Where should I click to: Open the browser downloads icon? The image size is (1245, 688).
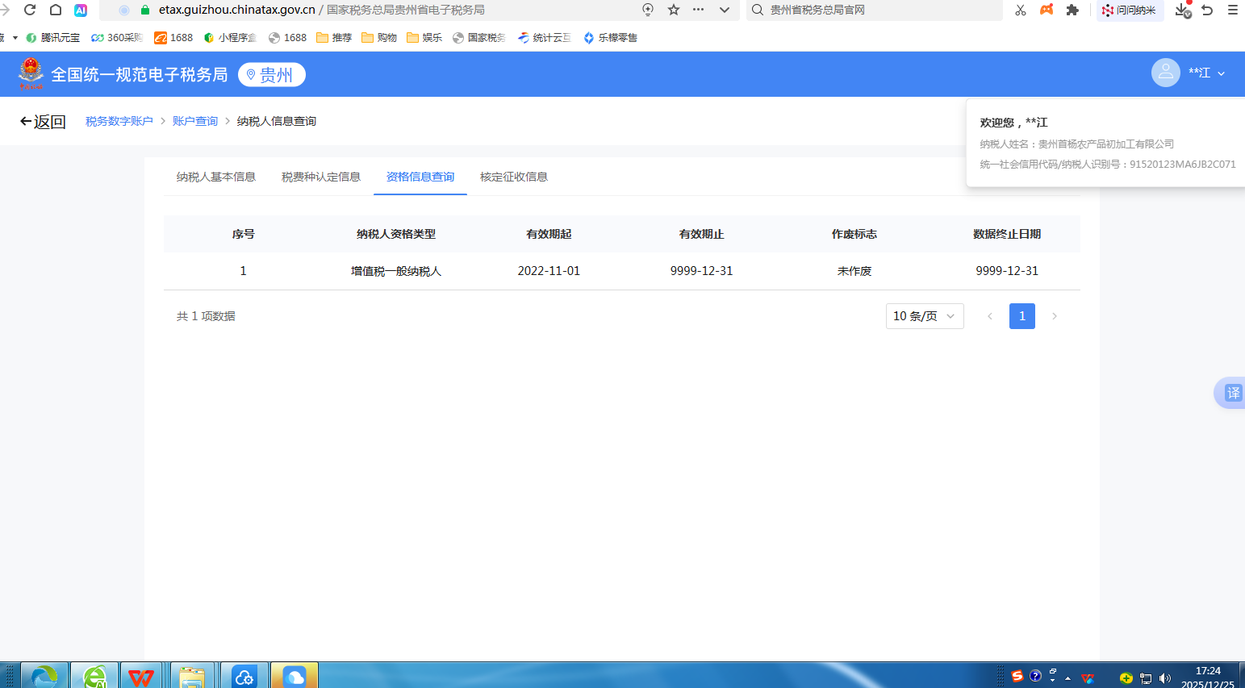click(x=1183, y=10)
